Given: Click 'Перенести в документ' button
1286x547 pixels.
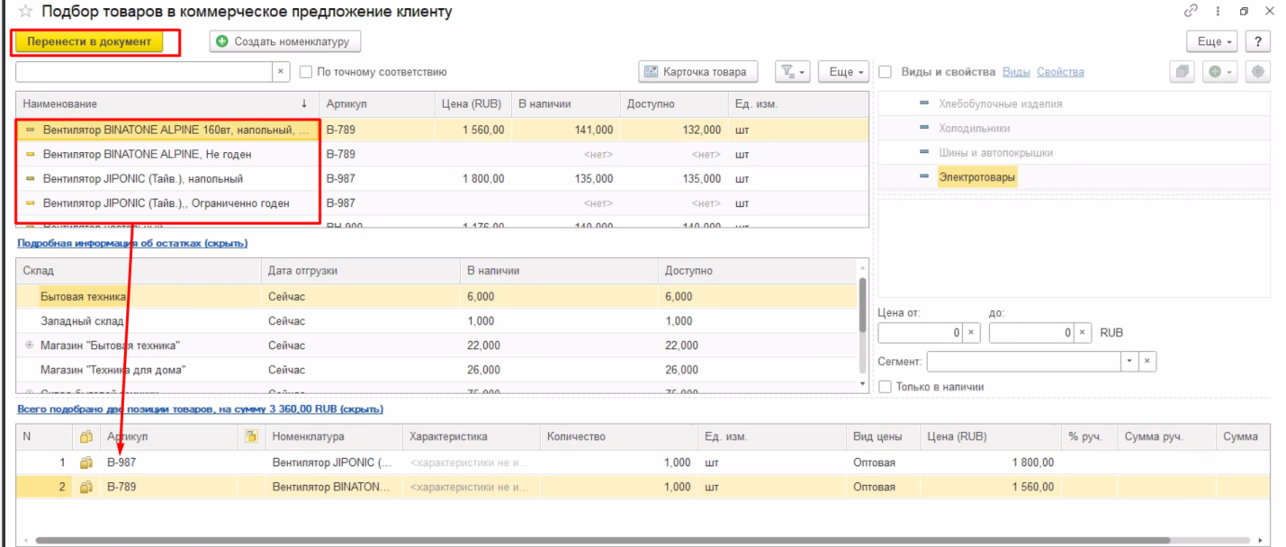Looking at the screenshot, I should tap(88, 41).
